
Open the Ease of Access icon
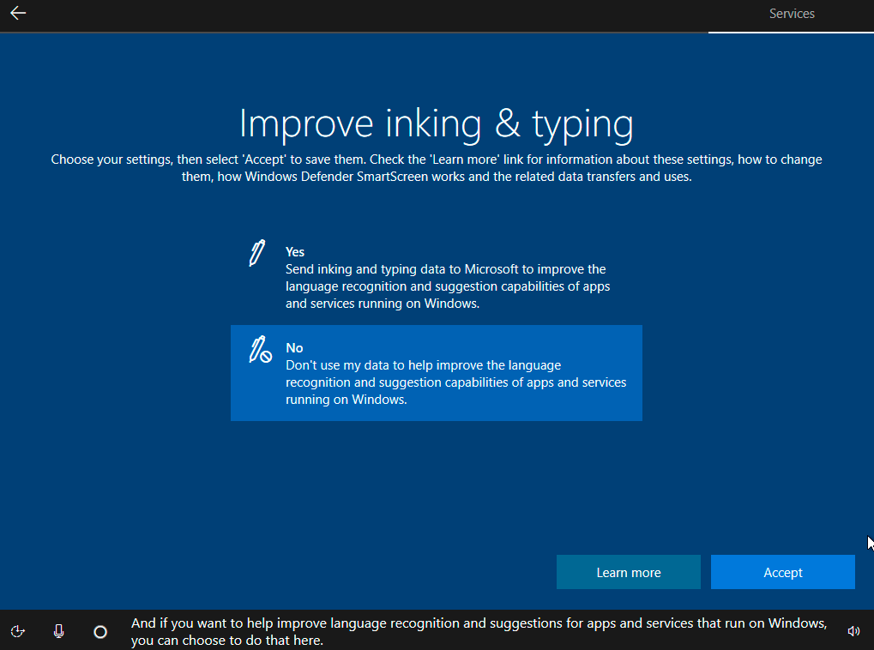[x=18, y=632]
